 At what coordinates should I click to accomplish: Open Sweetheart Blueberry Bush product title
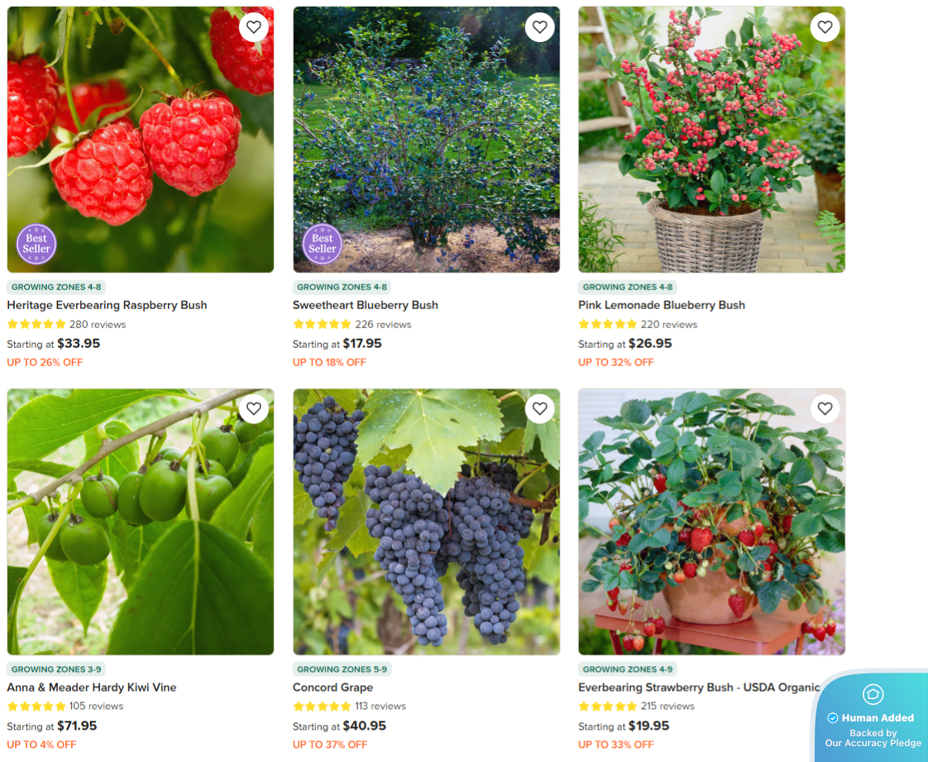[366, 305]
